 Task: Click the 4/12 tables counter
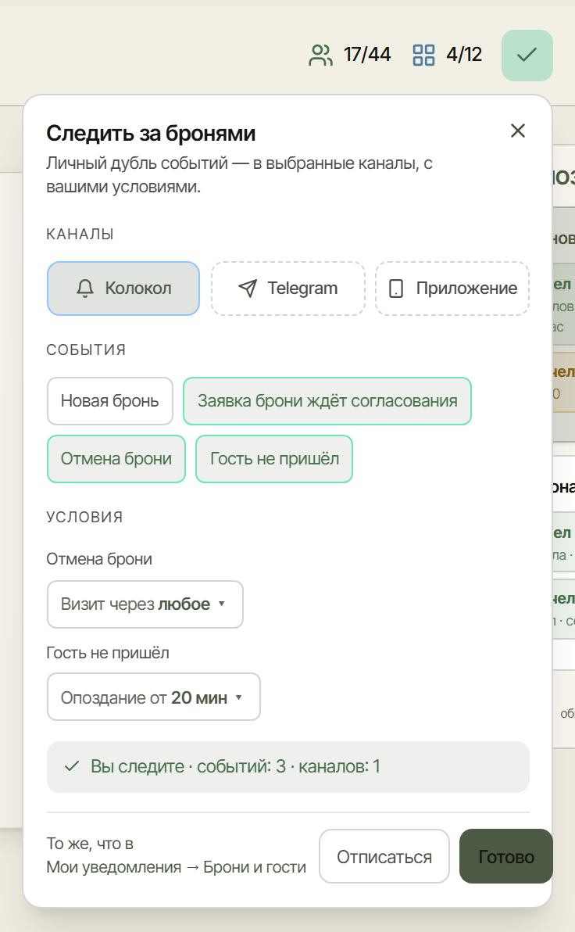coord(464,55)
